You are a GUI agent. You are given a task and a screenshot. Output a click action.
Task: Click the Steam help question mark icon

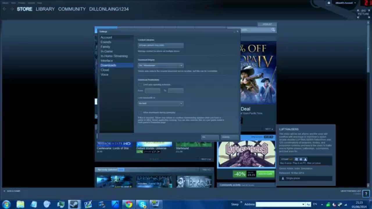(x=366, y=193)
